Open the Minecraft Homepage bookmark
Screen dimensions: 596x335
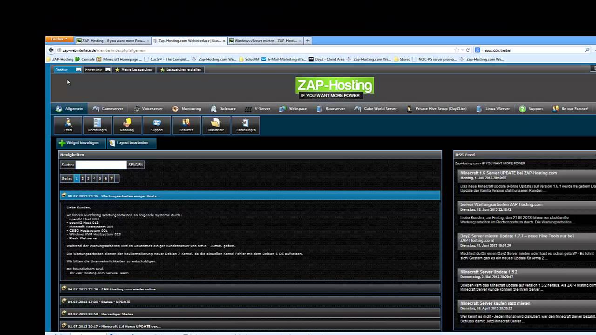[x=119, y=59]
